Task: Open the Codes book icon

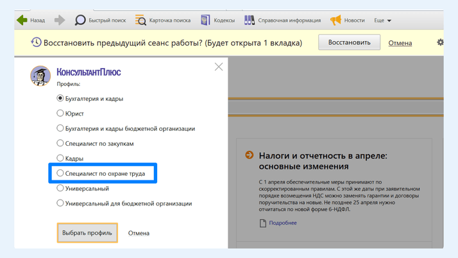Action: [x=205, y=20]
